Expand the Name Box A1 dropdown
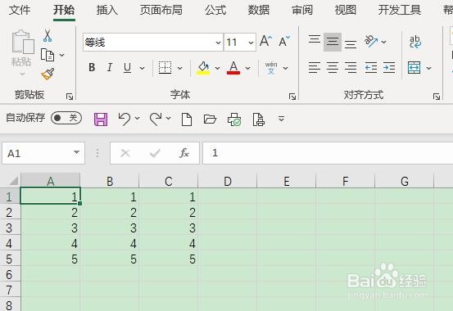 (76, 152)
